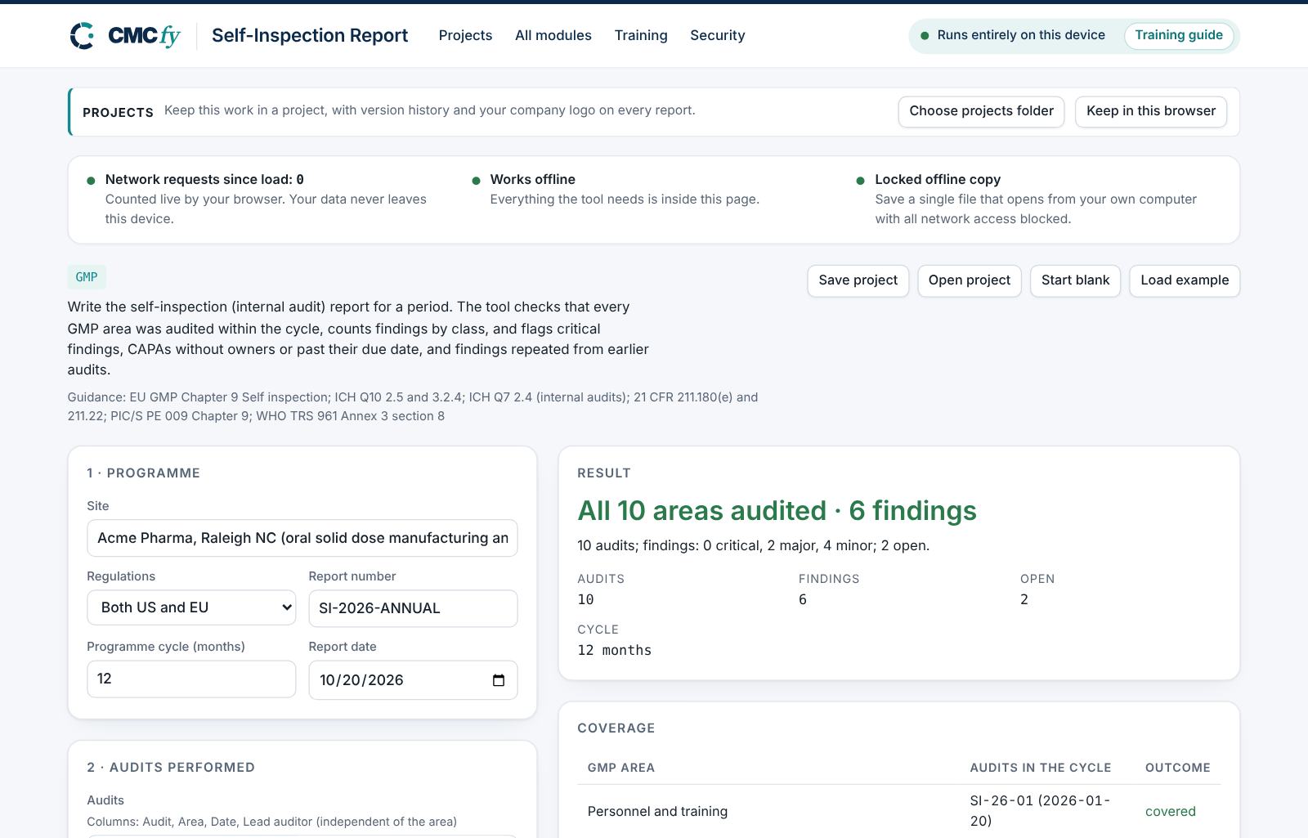Select the Security nav link
1308x838 pixels.
point(718,35)
